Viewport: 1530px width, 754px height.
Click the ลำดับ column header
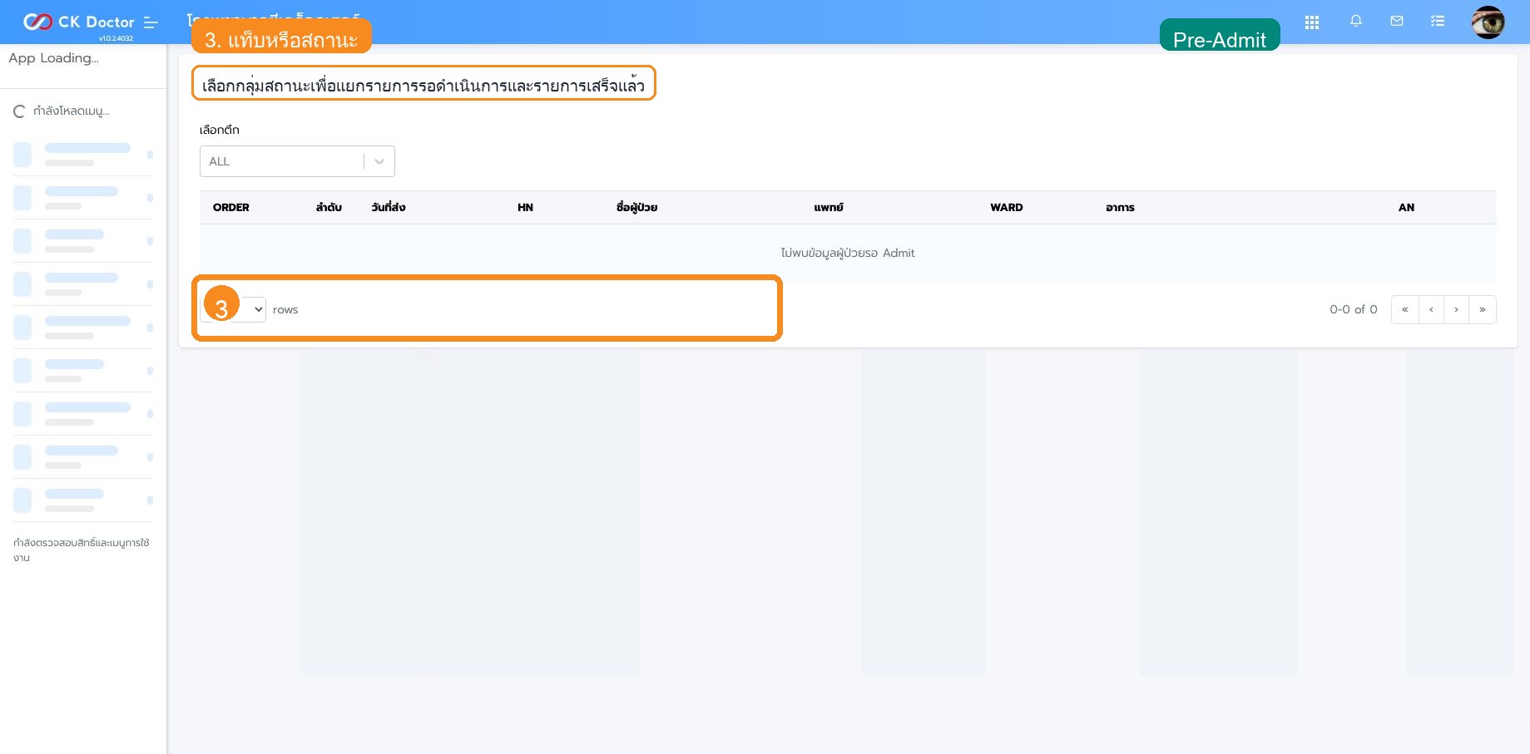pyautogui.click(x=329, y=207)
